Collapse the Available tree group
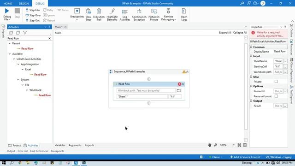Screen dimensions: 295x166 coord(10,54)
